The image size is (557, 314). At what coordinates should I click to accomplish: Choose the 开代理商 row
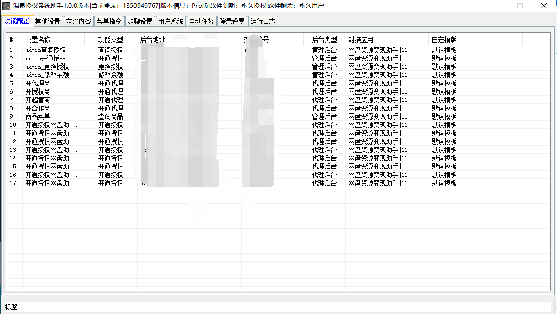(x=38, y=84)
